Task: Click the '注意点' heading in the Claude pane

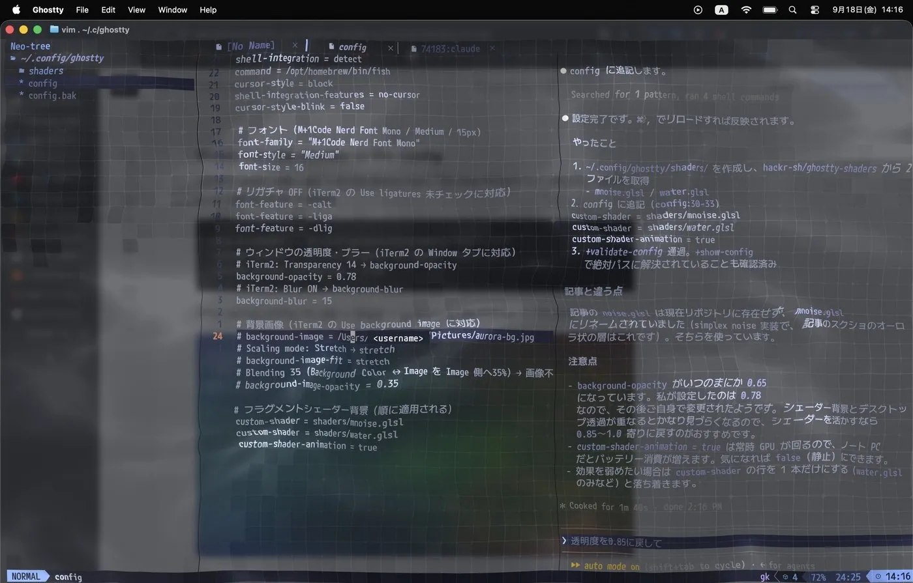Action: click(x=582, y=361)
